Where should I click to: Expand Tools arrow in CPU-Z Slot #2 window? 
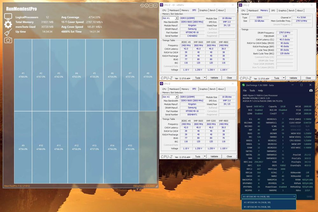(x=204, y=156)
